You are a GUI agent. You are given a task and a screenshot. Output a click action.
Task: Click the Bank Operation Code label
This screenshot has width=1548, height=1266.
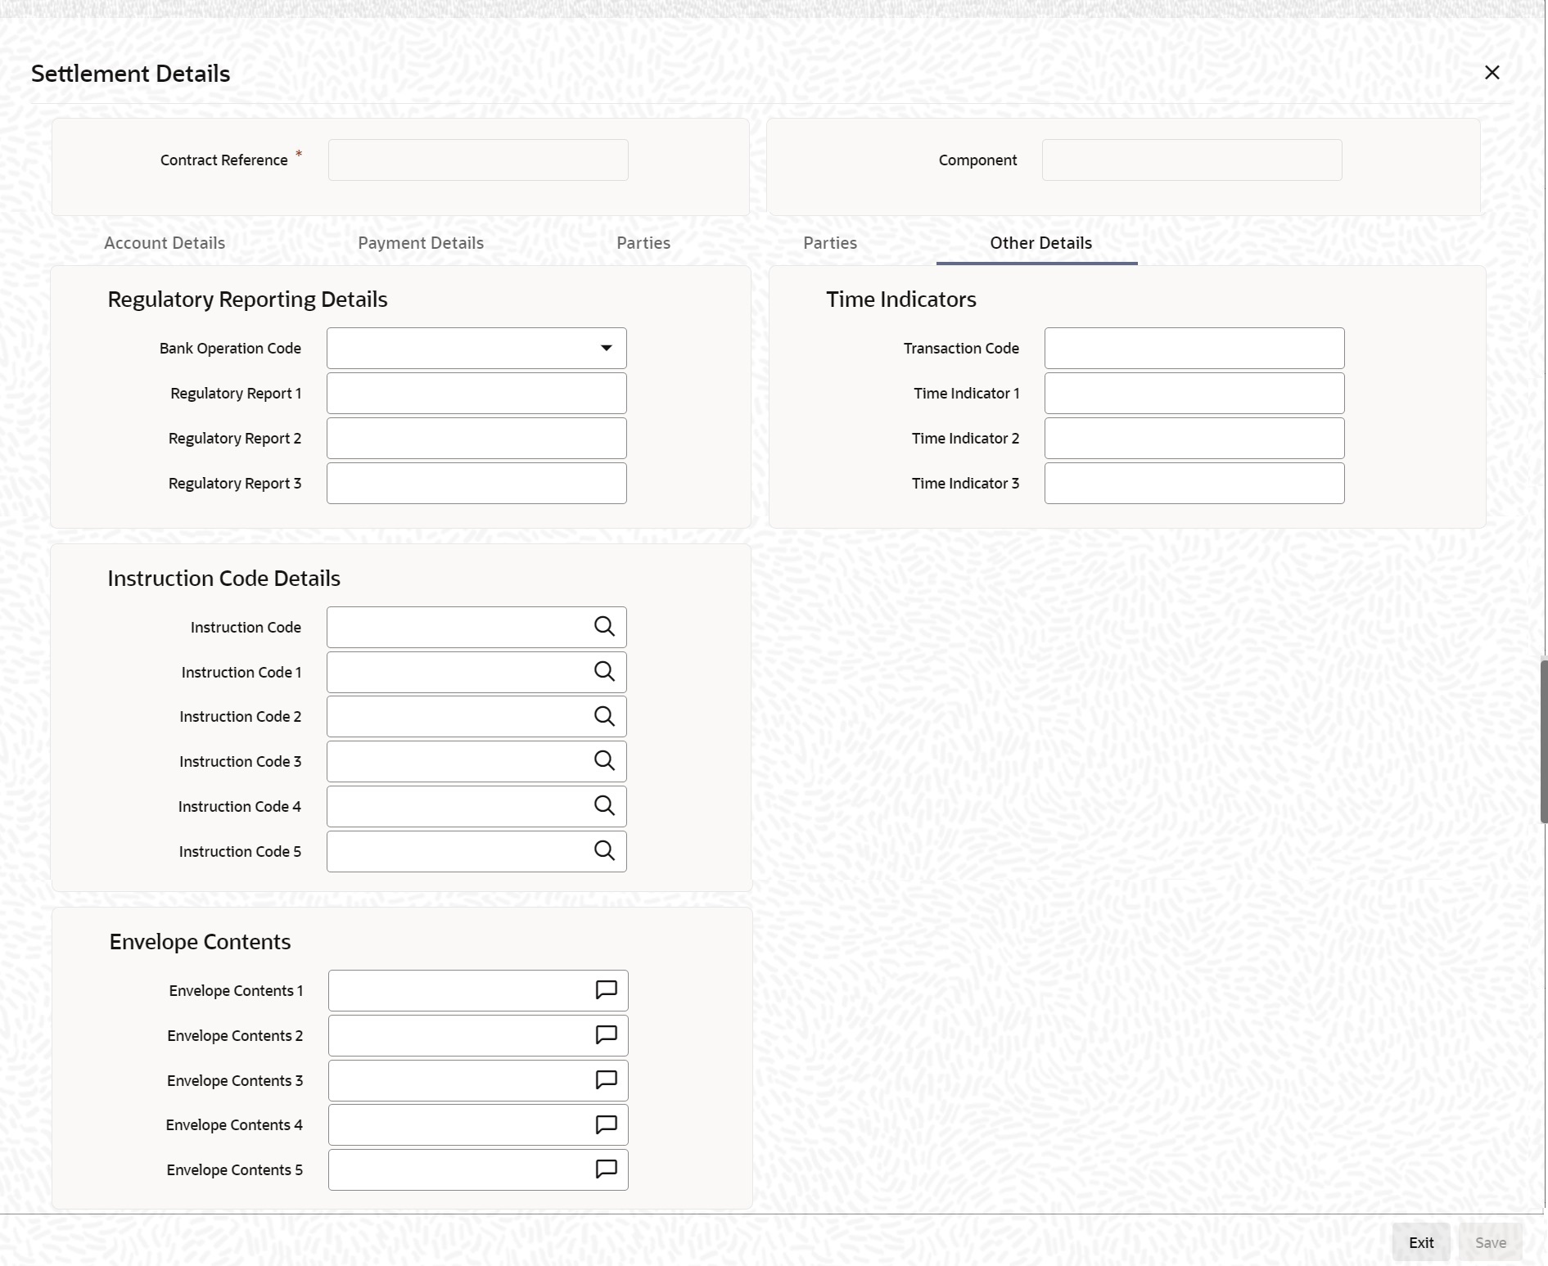tap(230, 349)
